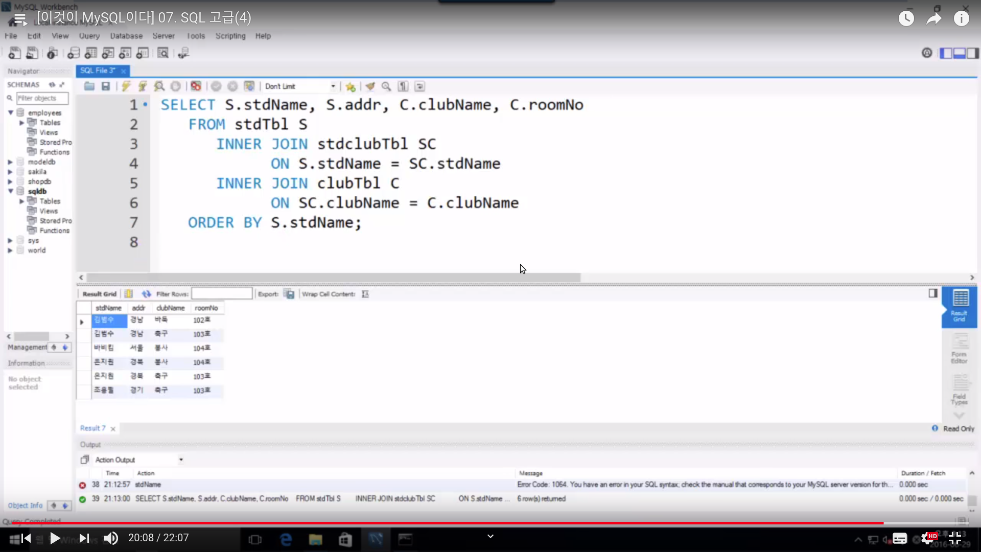Toggle result grid side panel

tap(933, 293)
